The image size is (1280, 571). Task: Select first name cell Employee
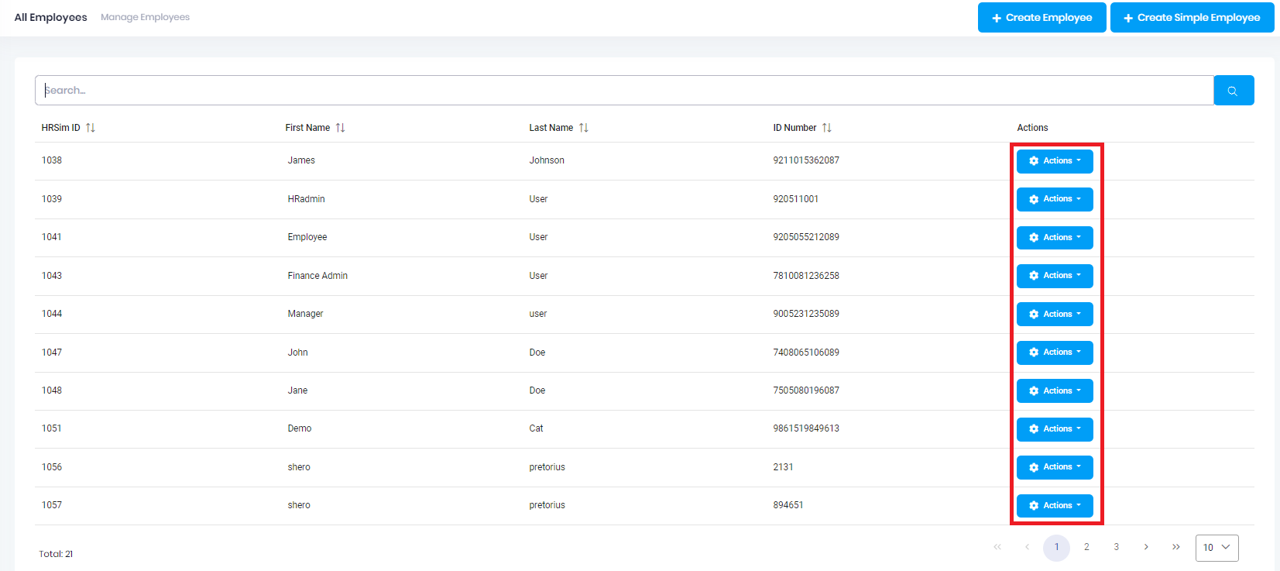(307, 237)
